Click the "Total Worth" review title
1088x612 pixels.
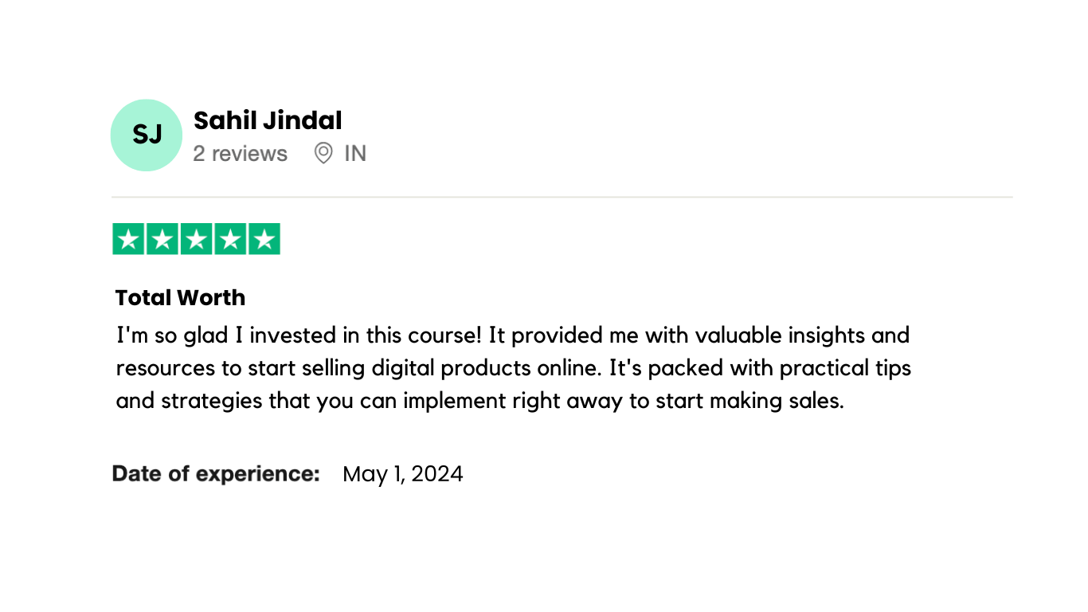tap(180, 297)
